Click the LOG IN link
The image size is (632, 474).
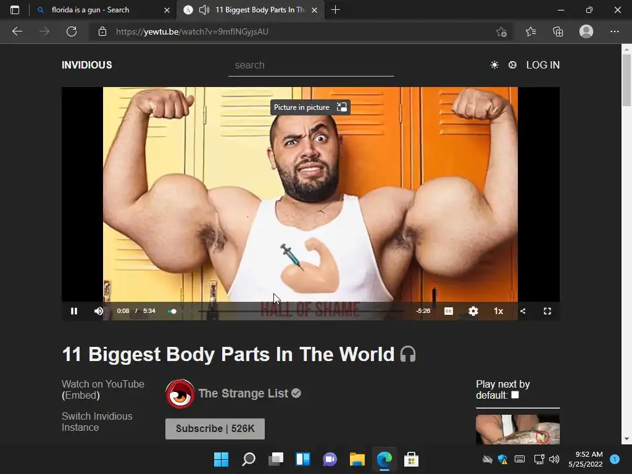543,65
